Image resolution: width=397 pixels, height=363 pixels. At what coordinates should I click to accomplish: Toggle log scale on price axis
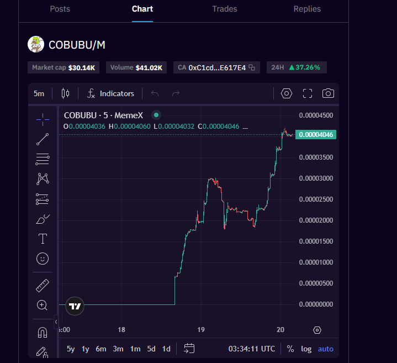pos(306,349)
